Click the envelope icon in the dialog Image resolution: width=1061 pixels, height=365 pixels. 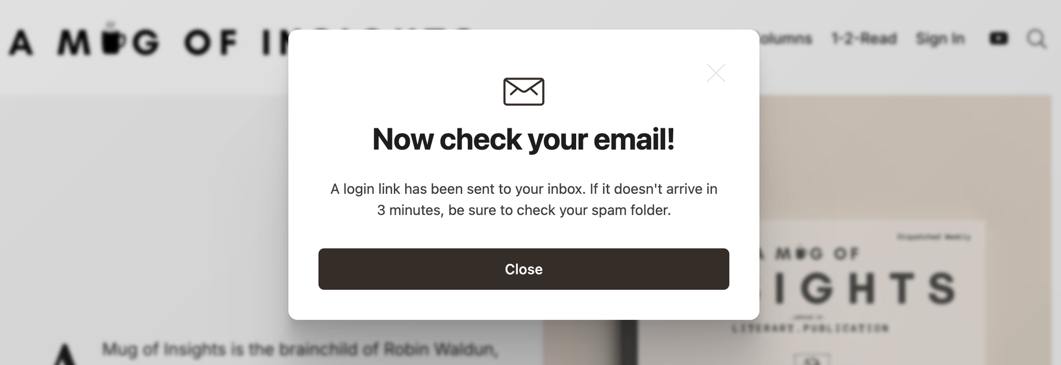[x=524, y=91]
